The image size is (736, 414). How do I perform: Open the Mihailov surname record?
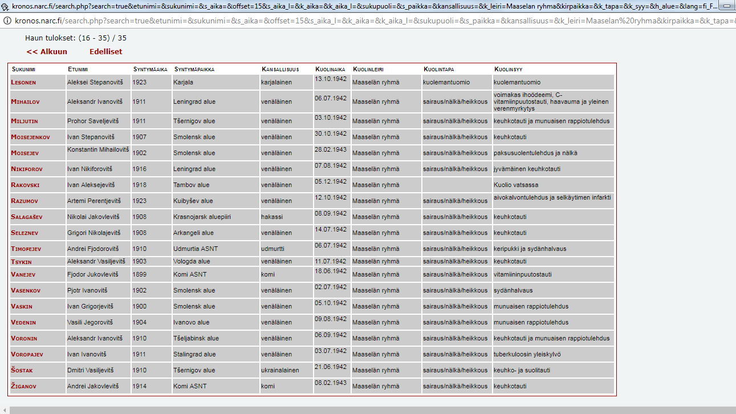point(25,102)
